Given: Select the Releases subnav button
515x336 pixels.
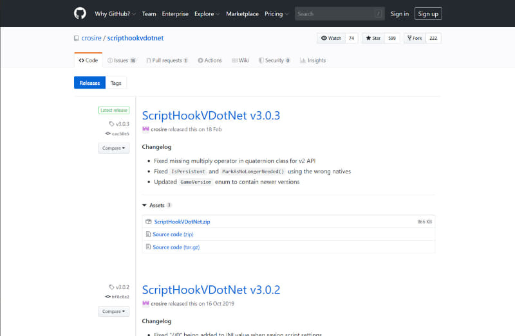Looking at the screenshot, I should coord(89,83).
